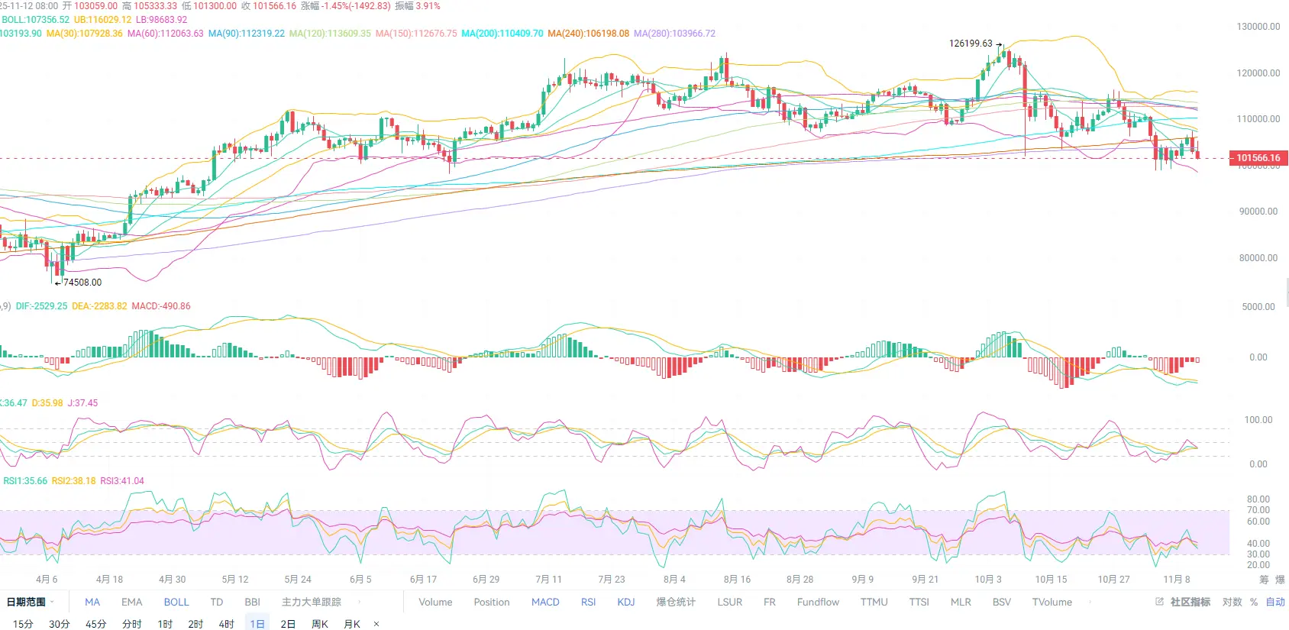Enable the TVolume indicator
Image resolution: width=1289 pixels, height=630 pixels.
point(1052,602)
